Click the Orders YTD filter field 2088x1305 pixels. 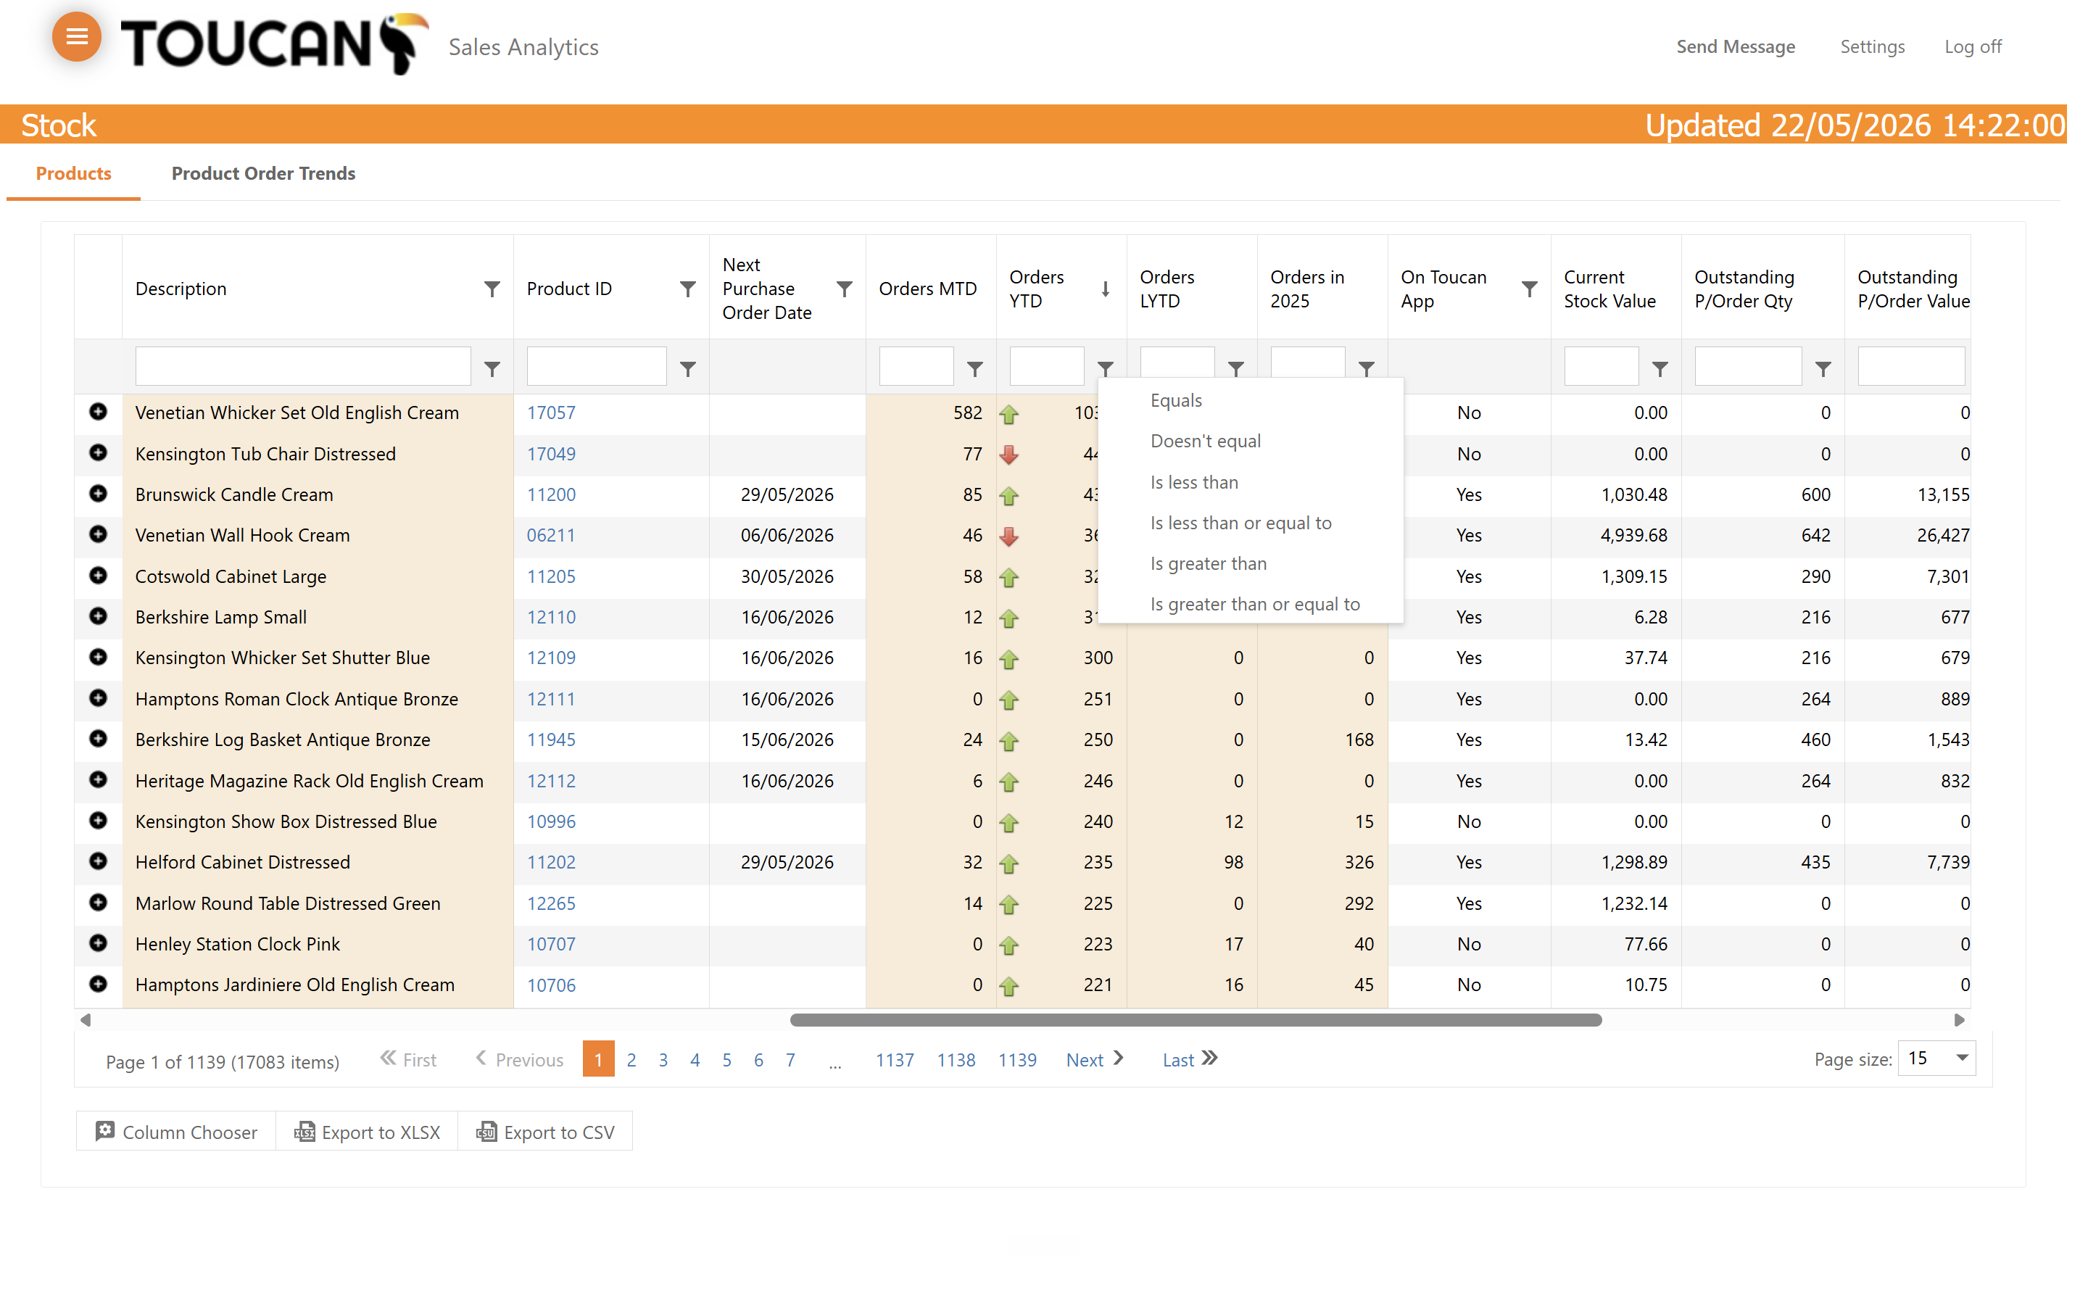tap(1047, 367)
